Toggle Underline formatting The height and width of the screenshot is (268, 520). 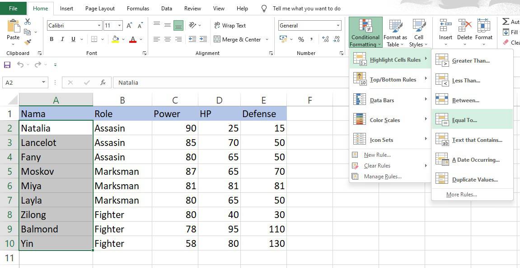[73, 39]
